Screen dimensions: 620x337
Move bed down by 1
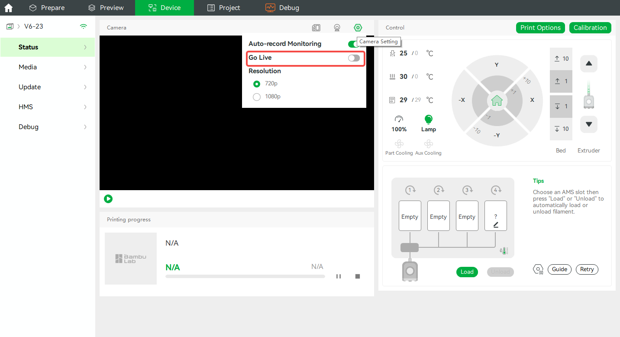click(561, 107)
